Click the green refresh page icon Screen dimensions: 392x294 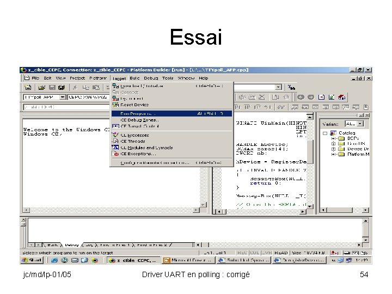[332, 97]
